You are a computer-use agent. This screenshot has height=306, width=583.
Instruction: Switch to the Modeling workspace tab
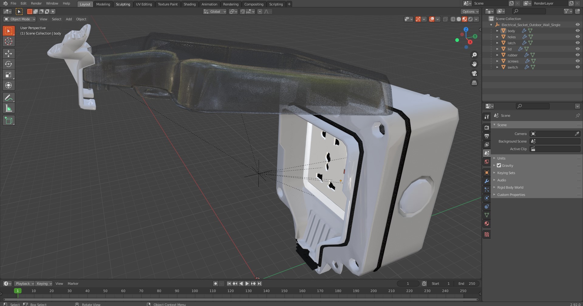pyautogui.click(x=103, y=4)
